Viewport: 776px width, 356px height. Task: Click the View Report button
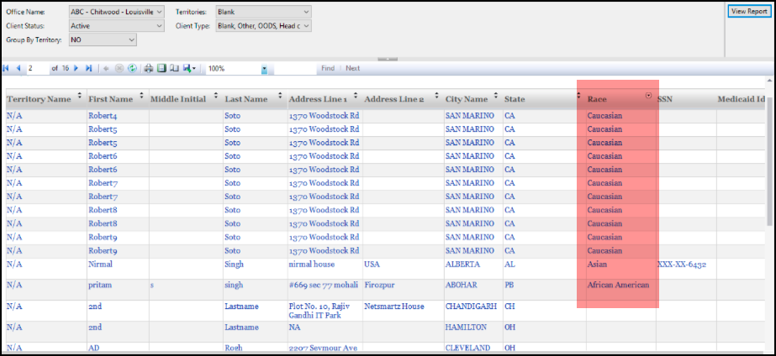[x=748, y=12]
